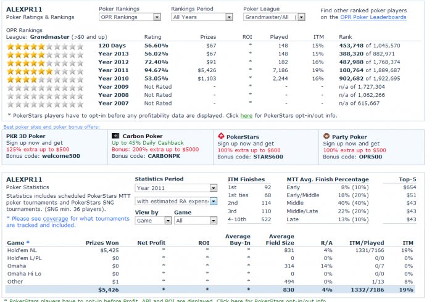Click the rank 100,764 of 1,889,687
The image size is (432, 302).
pyautogui.click(x=370, y=70)
